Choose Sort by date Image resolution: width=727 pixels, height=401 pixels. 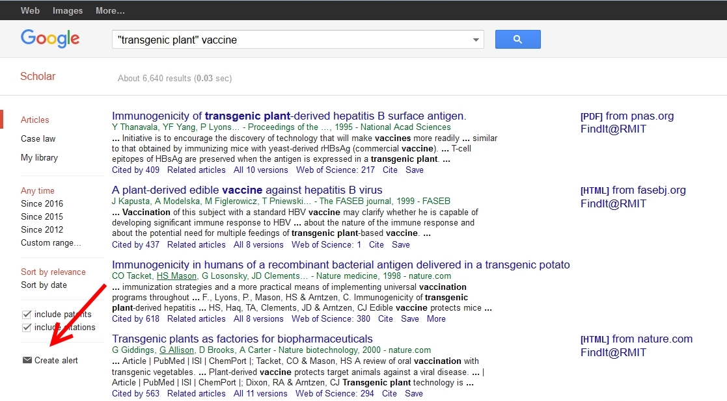[44, 285]
